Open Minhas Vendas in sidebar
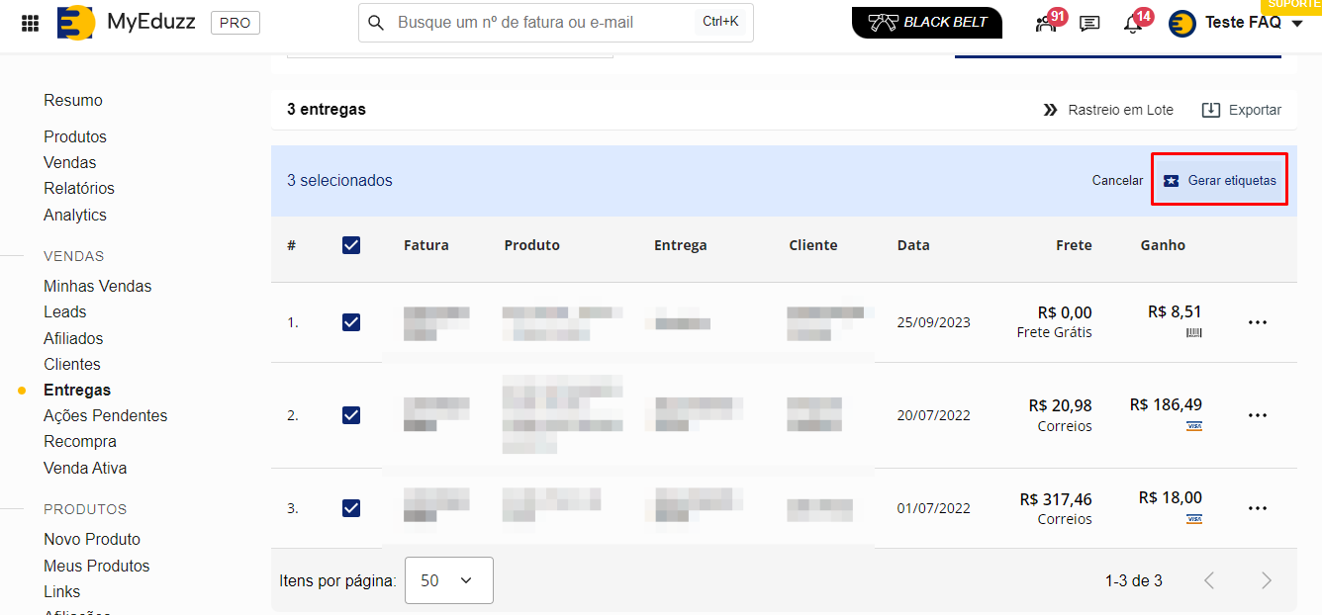This screenshot has width=1322, height=615. tap(98, 286)
